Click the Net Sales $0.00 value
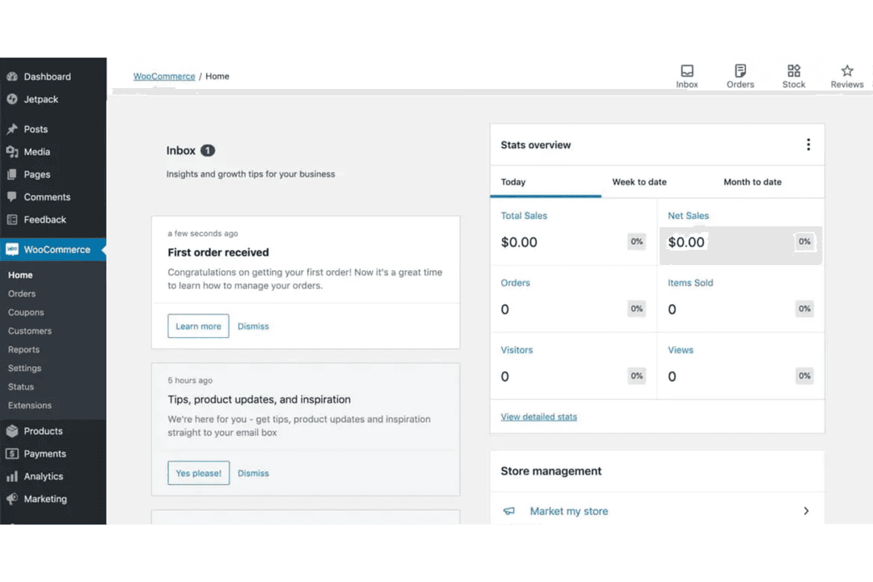 tap(686, 242)
